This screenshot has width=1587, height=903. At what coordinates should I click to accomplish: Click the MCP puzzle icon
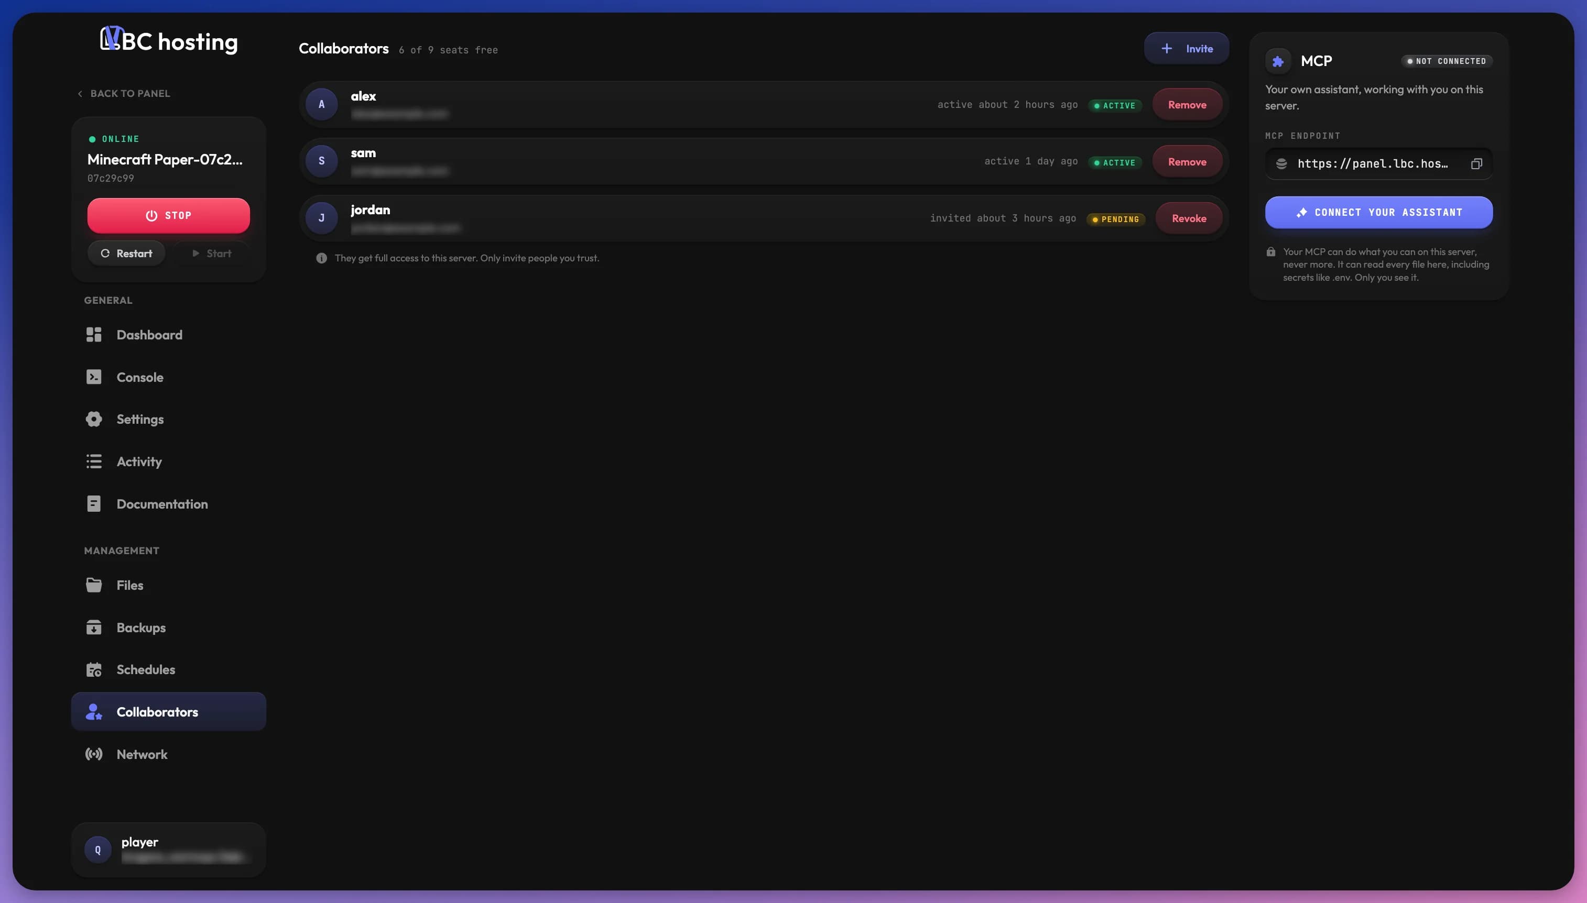tap(1278, 61)
